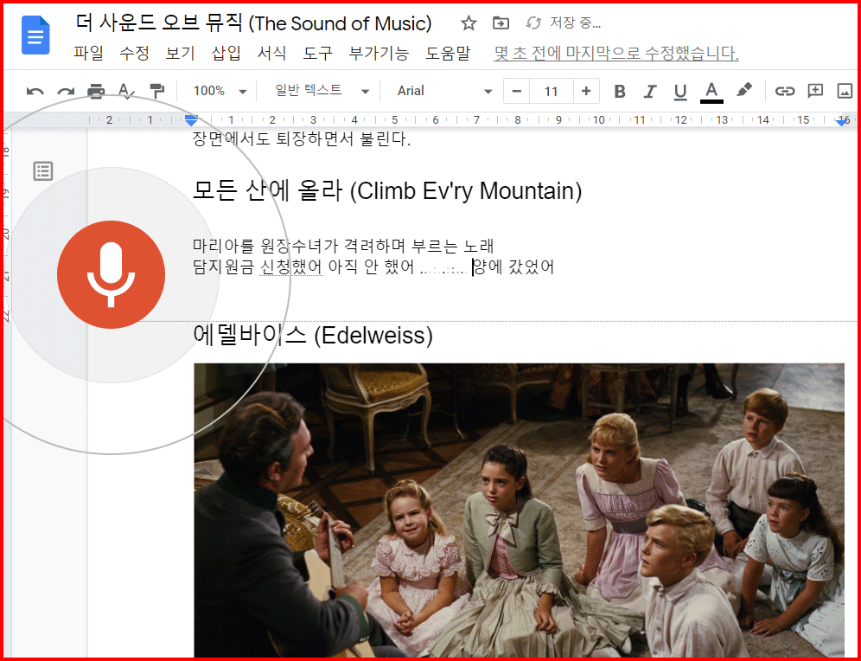Activate the paint format roller icon
Screen dimensions: 861x661
tap(157, 91)
